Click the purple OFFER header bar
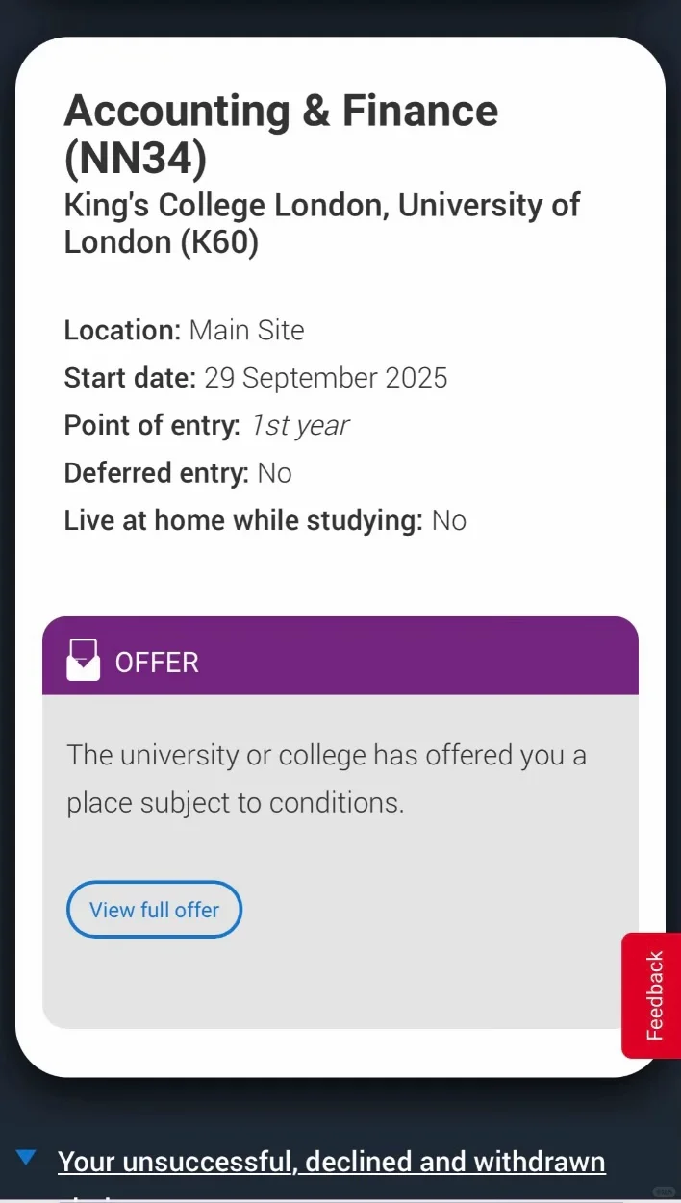The image size is (681, 1203). coord(340,656)
